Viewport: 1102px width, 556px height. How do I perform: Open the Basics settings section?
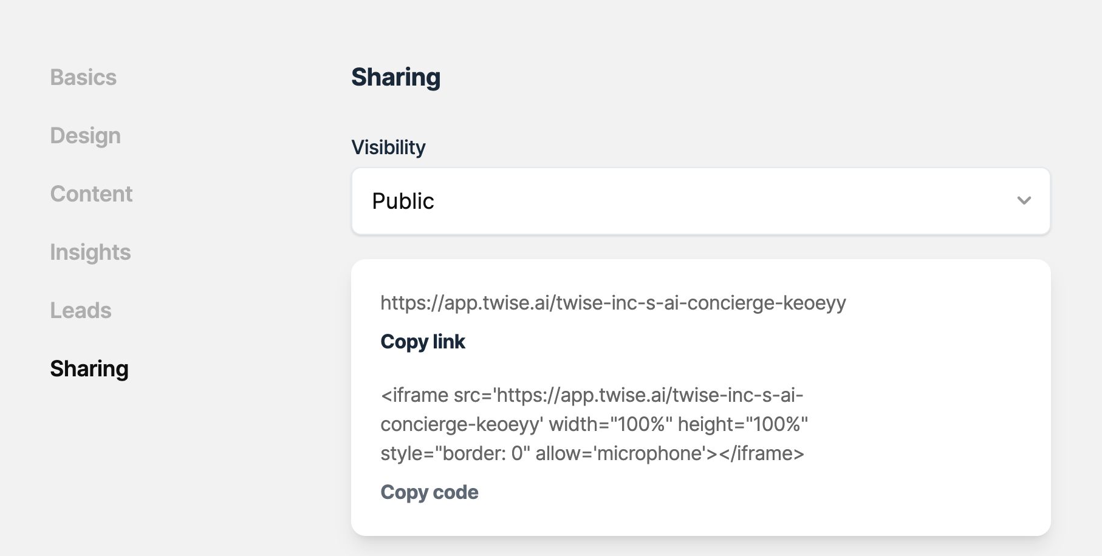[x=83, y=78]
